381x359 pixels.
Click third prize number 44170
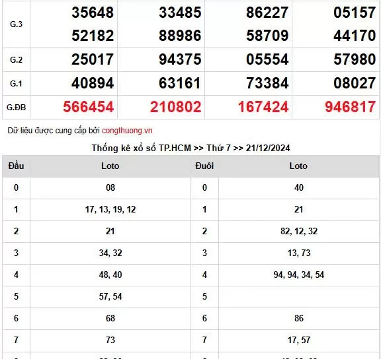355,36
